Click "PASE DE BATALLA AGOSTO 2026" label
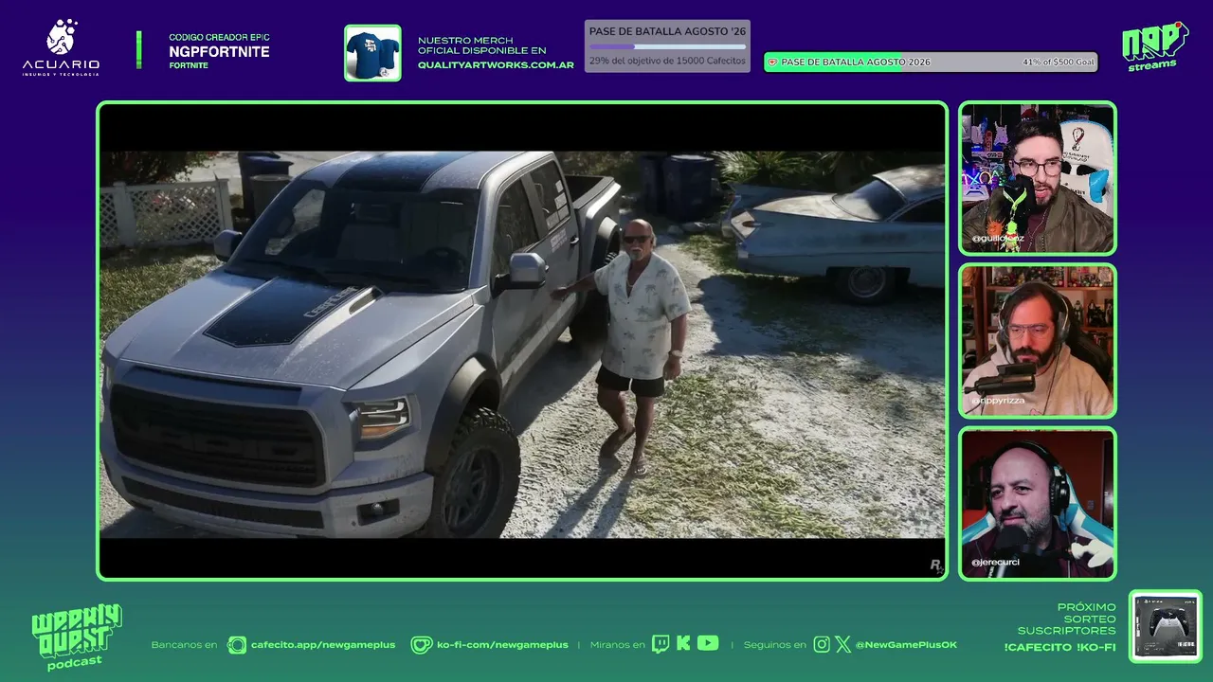 (856, 63)
